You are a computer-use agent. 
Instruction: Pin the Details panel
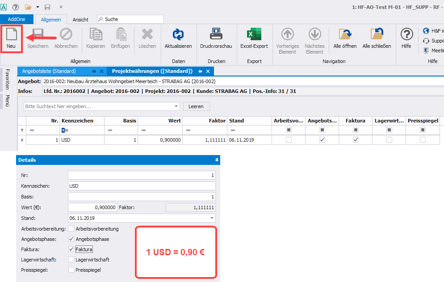point(217,160)
